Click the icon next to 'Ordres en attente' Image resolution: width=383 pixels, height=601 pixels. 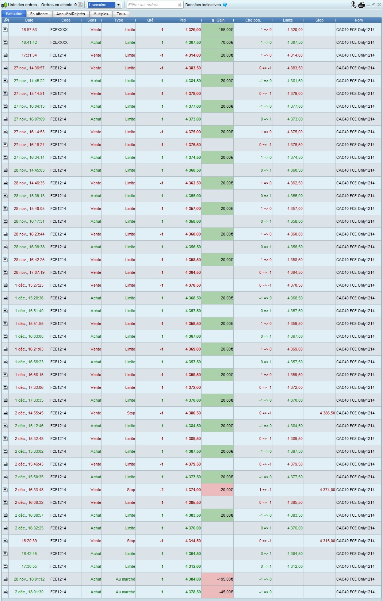80,5
